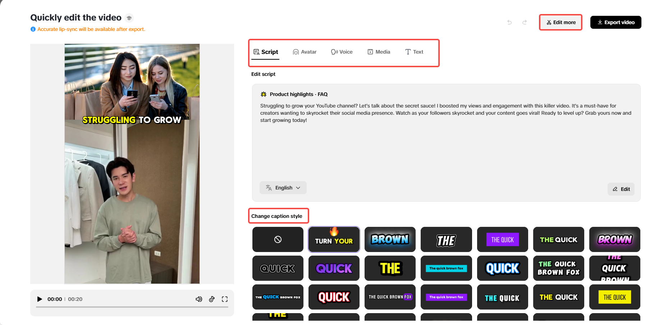Click the tutorial cap icon beside title
Image resolution: width=654 pixels, height=325 pixels.
[129, 18]
